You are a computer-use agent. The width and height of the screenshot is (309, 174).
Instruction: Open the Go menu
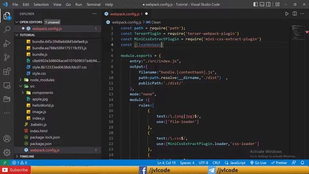point(68,4)
